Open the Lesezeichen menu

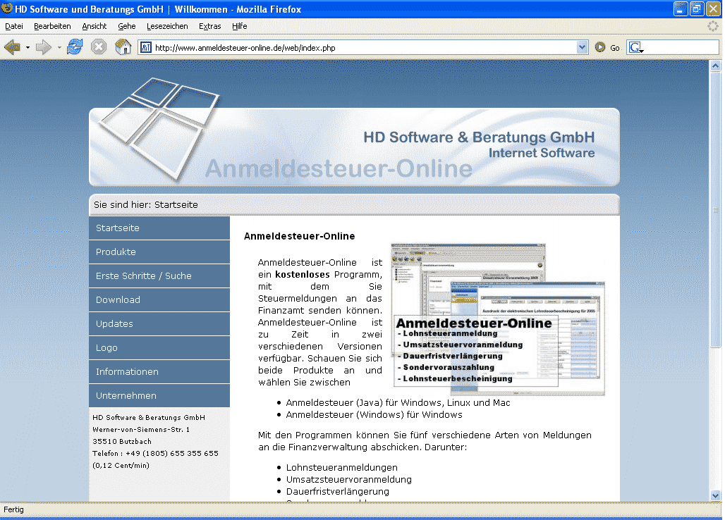click(167, 26)
